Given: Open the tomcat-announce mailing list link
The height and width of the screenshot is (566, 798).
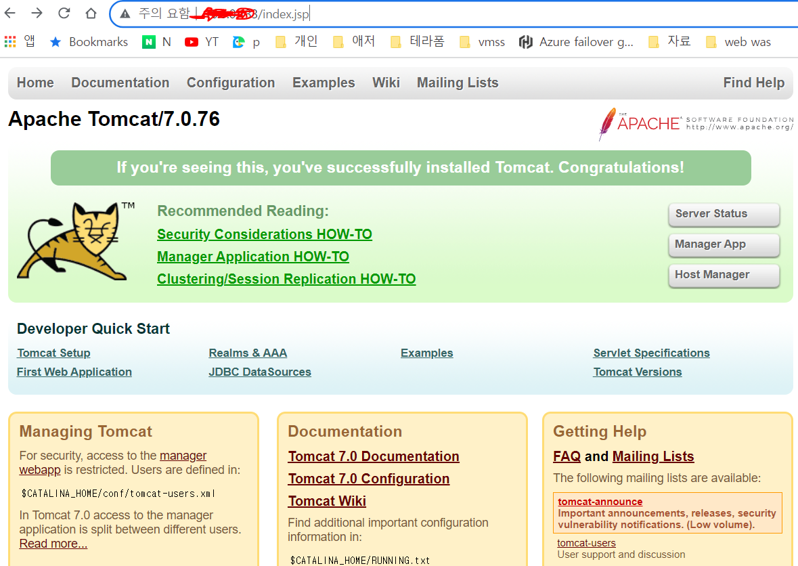Looking at the screenshot, I should click(600, 502).
